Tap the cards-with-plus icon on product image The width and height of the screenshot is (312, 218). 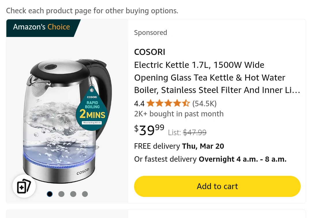[24, 186]
